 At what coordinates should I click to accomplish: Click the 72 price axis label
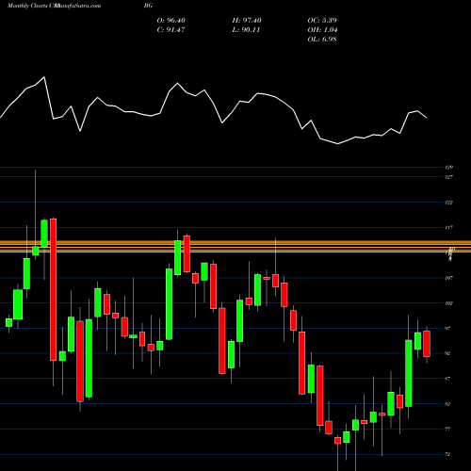[x=447, y=454]
